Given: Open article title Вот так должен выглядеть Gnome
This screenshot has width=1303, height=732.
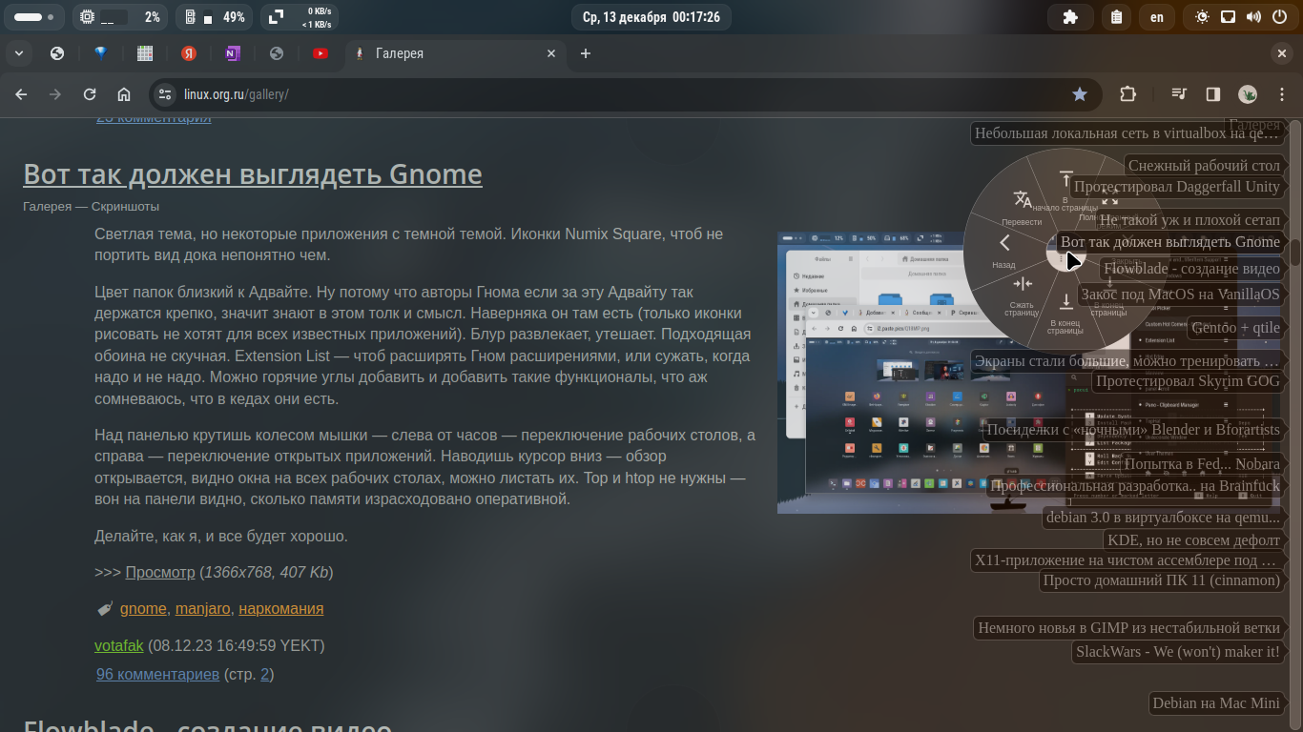Looking at the screenshot, I should (x=253, y=174).
